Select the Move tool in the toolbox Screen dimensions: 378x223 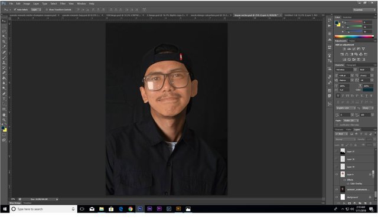pyautogui.click(x=4, y=21)
